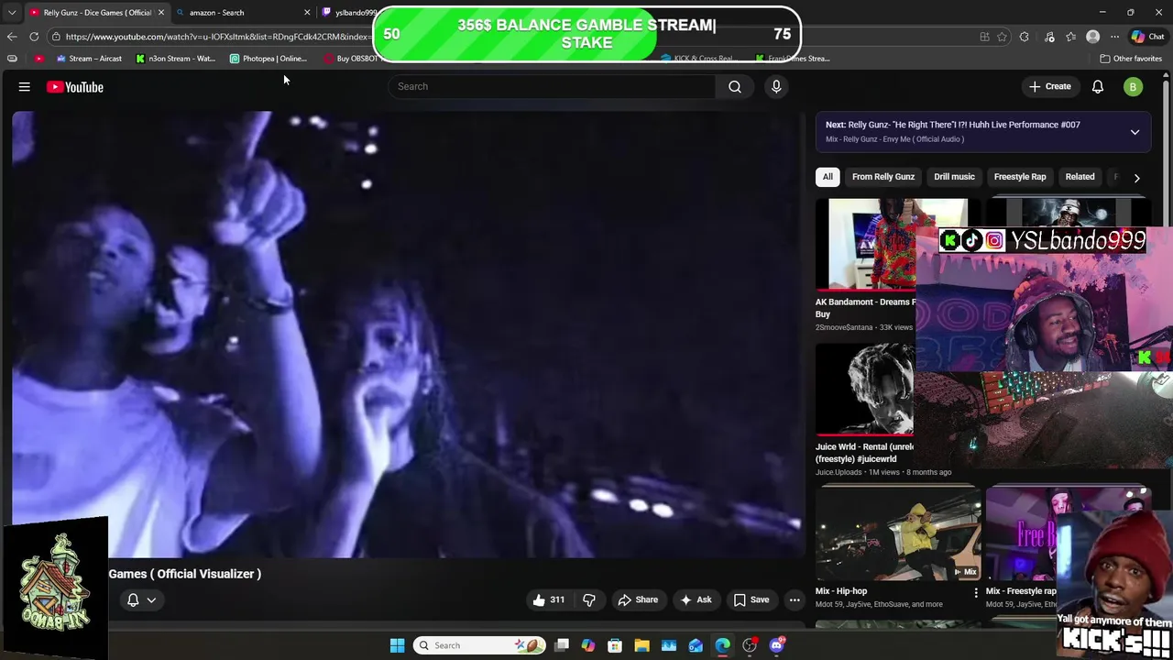Open Microsoft Store from taskbar
Screen dimensions: 1173x660
click(615, 645)
